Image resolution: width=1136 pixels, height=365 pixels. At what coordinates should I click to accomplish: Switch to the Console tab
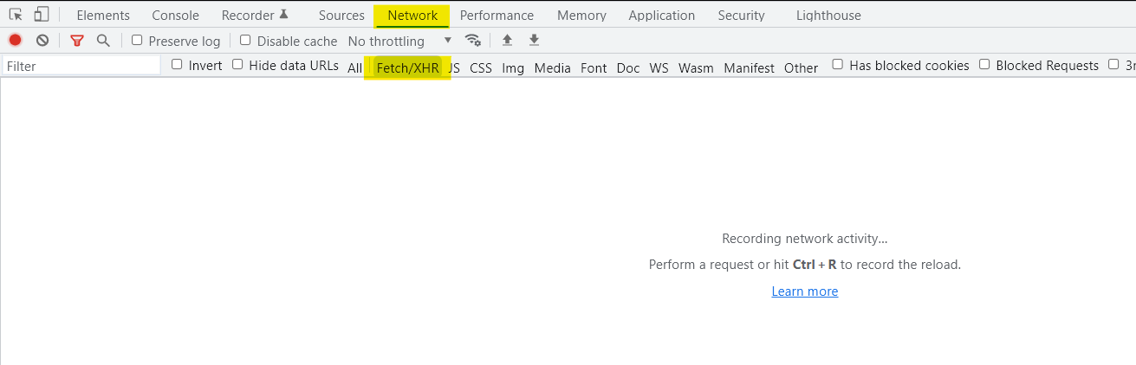175,16
